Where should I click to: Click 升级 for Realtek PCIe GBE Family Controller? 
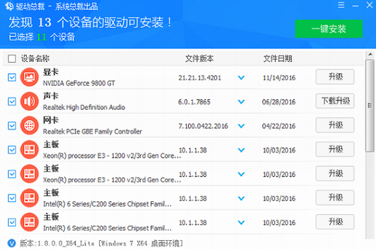335,125
